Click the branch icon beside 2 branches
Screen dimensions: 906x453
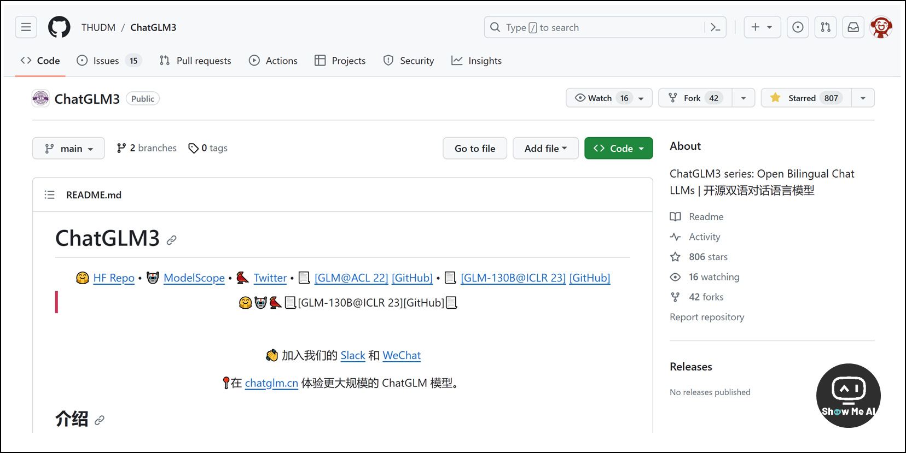tap(121, 148)
